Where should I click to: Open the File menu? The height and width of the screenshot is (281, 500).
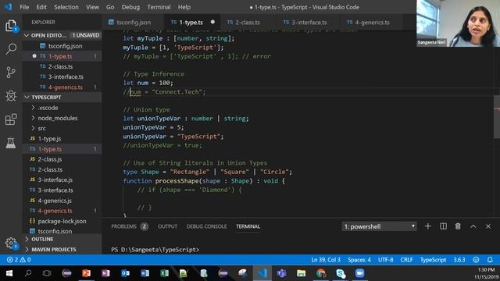(x=24, y=7)
